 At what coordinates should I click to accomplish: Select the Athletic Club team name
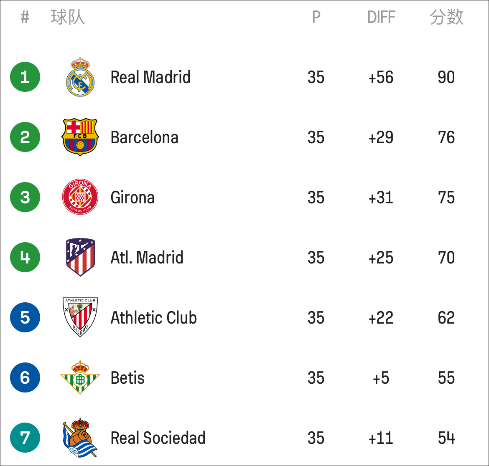154,318
